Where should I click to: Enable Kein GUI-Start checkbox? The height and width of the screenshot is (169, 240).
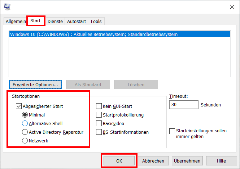[99, 106]
